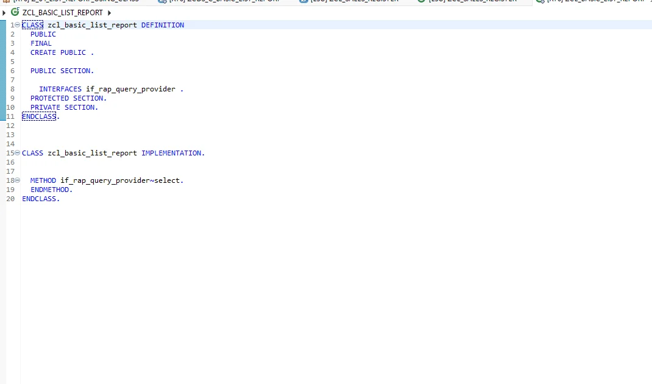The height and width of the screenshot is (384, 652).
Task: Click the METHOD keyword on line 18
Action: click(43, 180)
